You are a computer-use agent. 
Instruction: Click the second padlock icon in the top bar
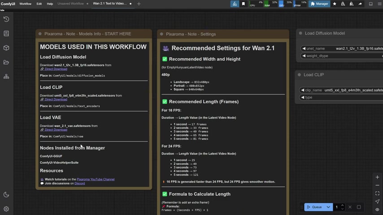352,4
